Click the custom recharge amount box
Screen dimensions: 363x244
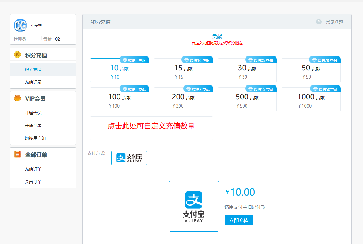click(x=151, y=128)
